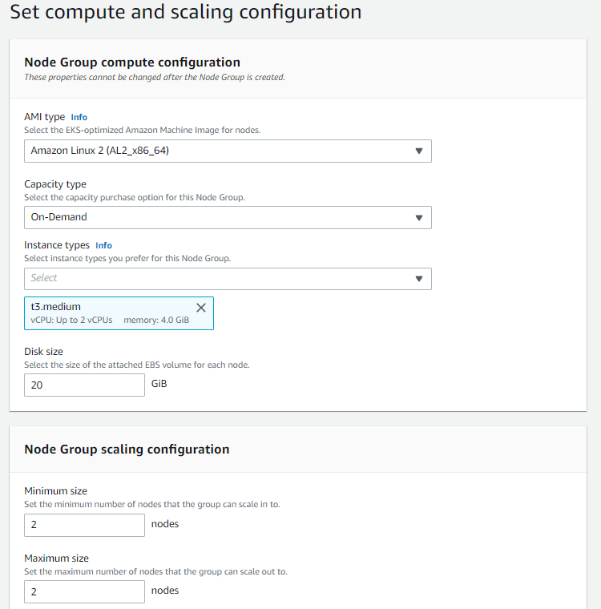
Task: Click the Set compute and scaling configuration title
Action: 185,13
